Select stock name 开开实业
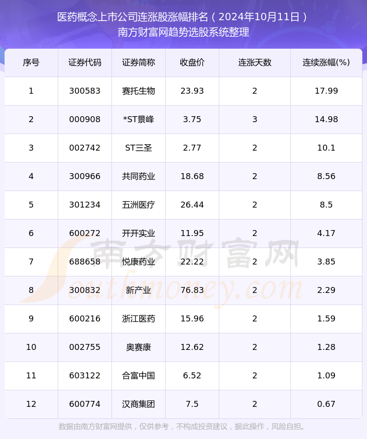 [x=139, y=233]
